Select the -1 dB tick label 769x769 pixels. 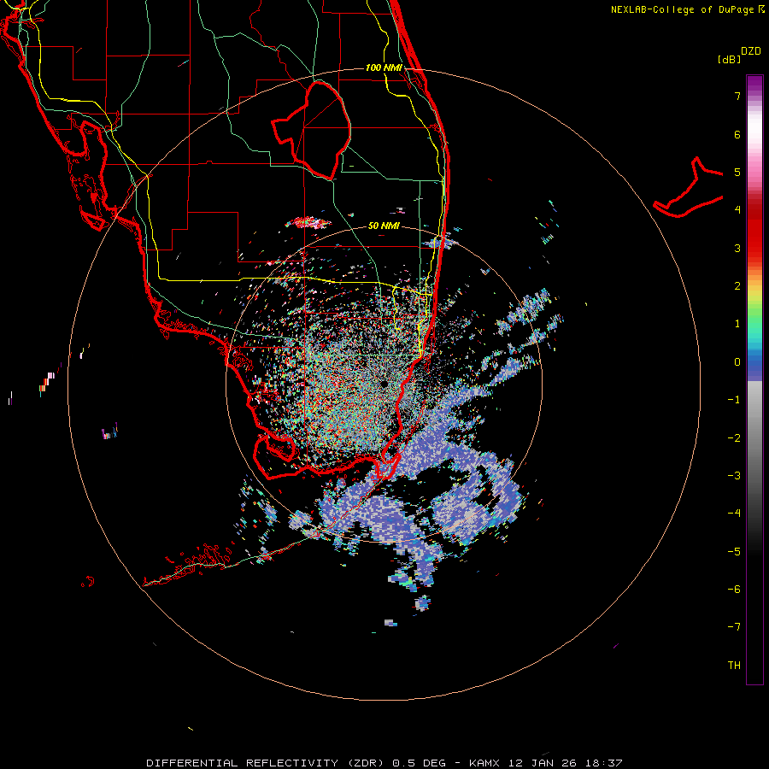point(734,400)
